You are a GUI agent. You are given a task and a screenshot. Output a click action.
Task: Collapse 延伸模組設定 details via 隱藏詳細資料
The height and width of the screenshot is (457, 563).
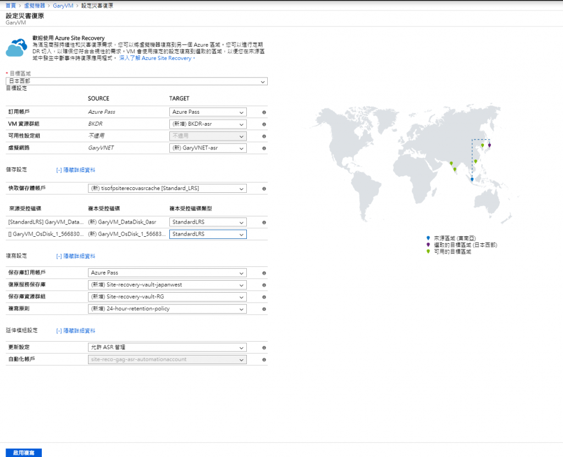tap(76, 331)
